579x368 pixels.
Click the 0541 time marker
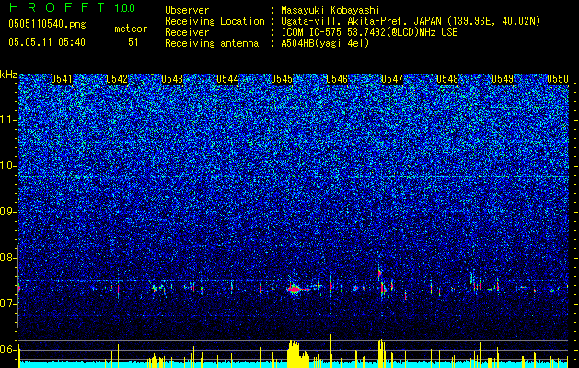tap(62, 79)
